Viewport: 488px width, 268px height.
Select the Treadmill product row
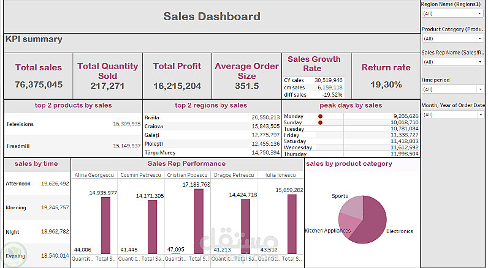(x=73, y=146)
